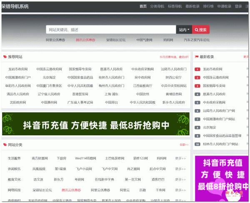The height and width of the screenshot is (203, 250).
Task: Click the 网站分类 tag icon
Action: click(x=5, y=144)
